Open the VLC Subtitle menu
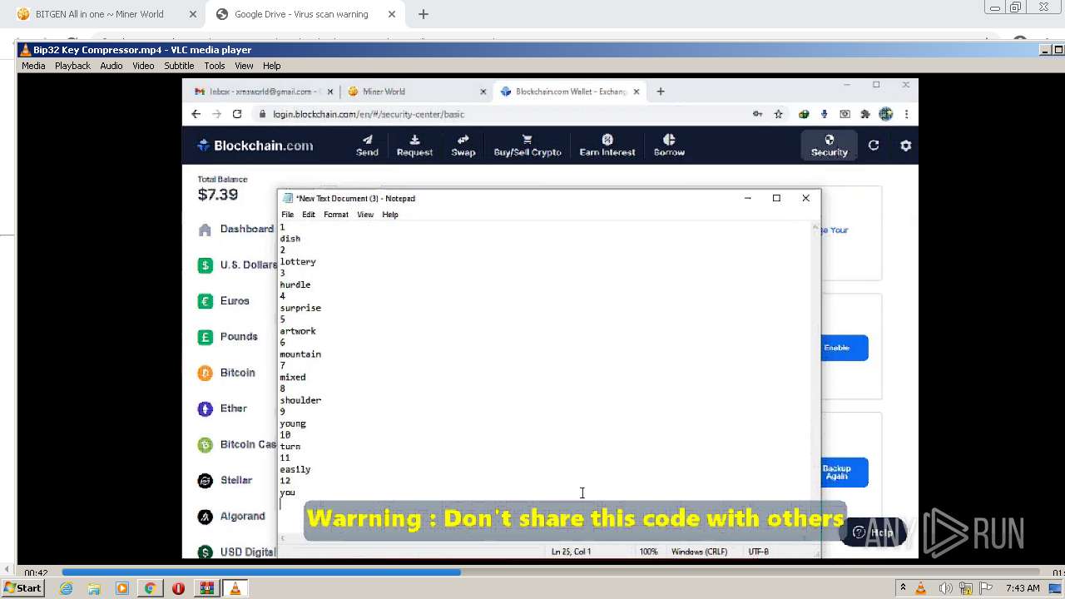This screenshot has height=599, width=1065. pyautogui.click(x=179, y=66)
